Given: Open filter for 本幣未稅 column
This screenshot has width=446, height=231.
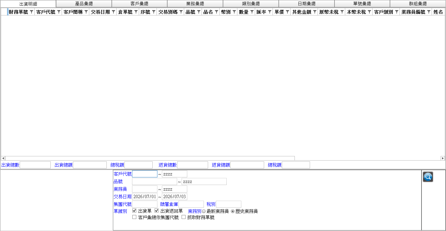Looking at the screenshot, I should [369, 12].
